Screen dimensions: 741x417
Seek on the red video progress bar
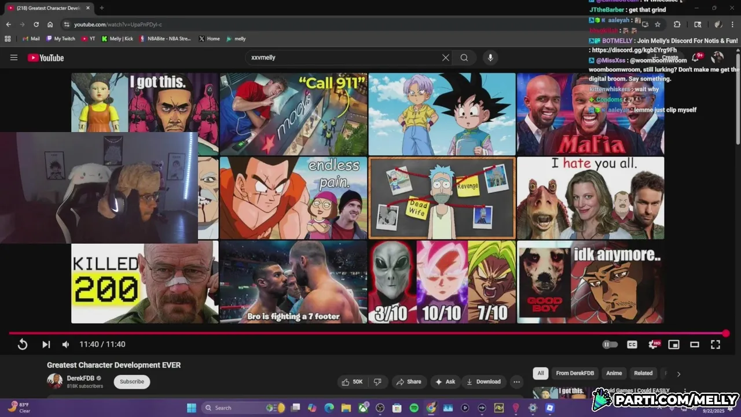click(x=367, y=333)
